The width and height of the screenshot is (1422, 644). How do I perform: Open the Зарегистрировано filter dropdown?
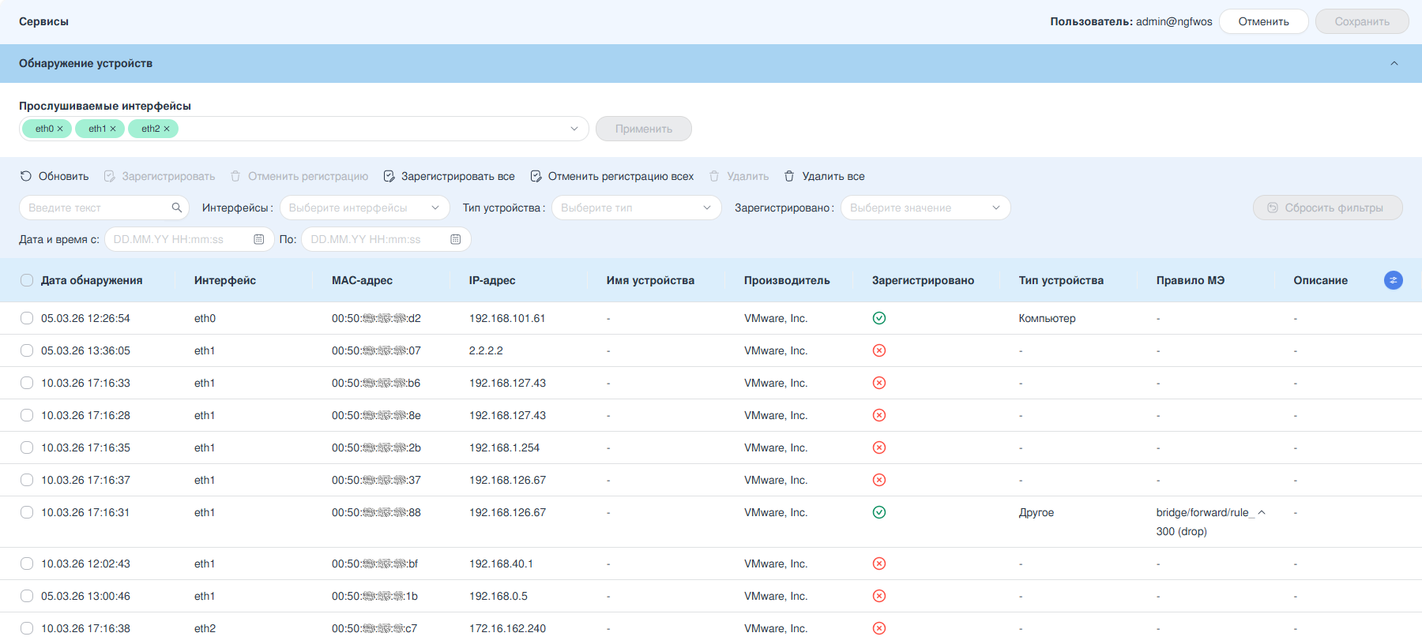coord(926,208)
